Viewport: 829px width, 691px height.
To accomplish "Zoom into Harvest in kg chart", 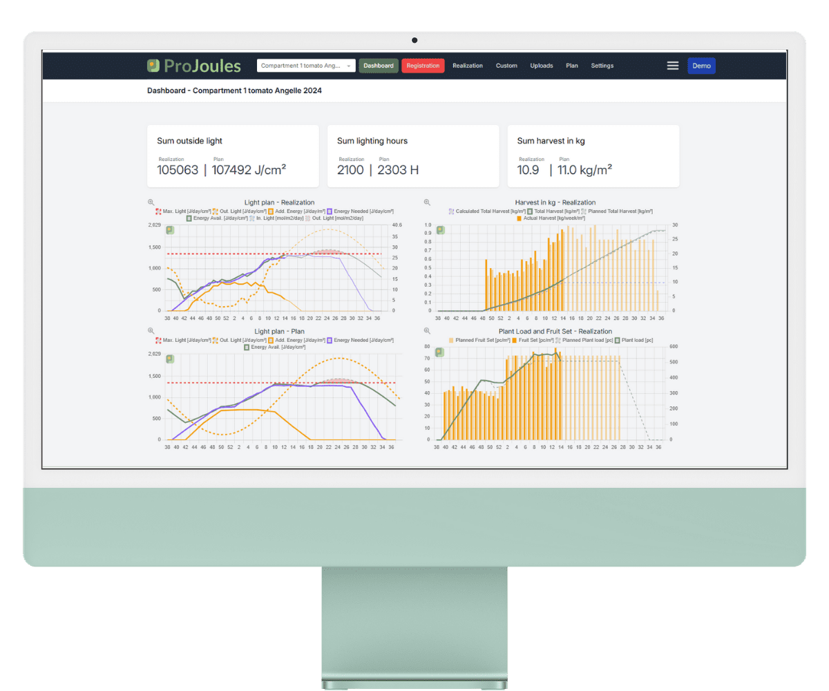I will 427,202.
